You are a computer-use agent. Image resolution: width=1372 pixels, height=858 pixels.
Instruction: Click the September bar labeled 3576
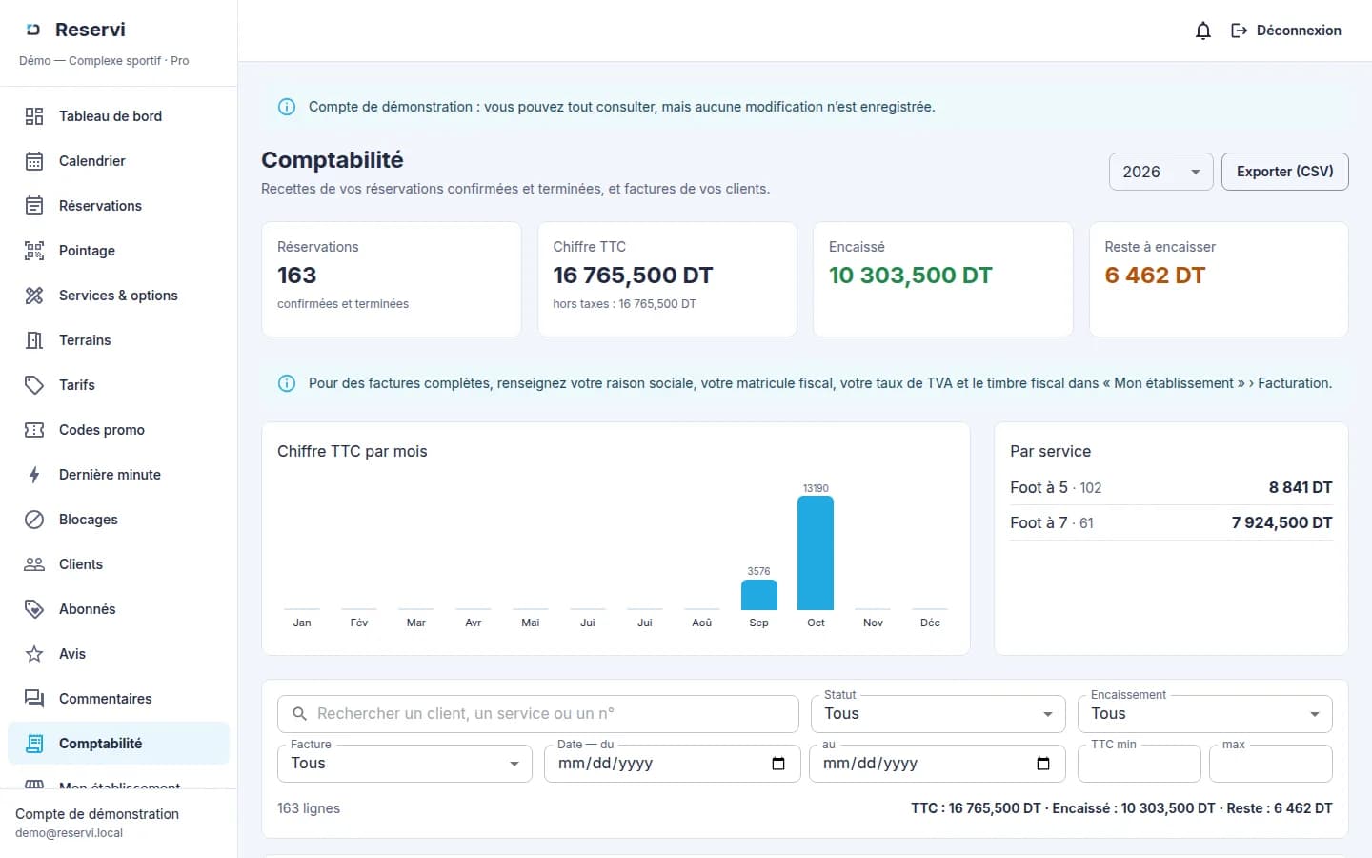tap(759, 595)
